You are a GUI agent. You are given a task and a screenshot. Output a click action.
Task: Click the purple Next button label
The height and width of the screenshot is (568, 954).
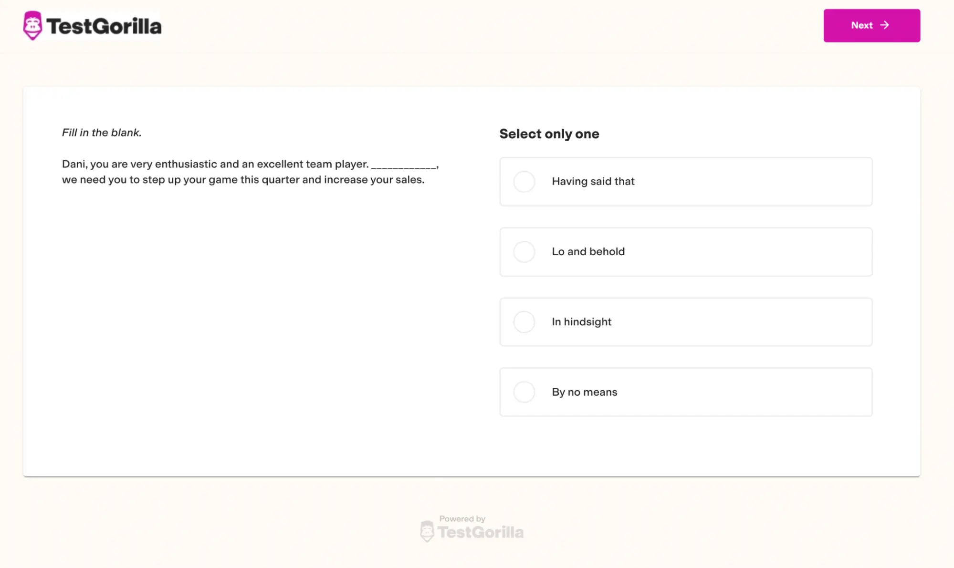861,25
